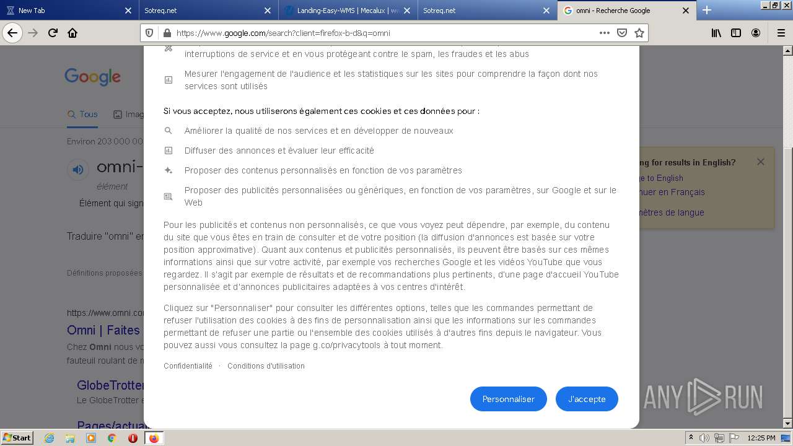
Task: Close the Landing-Easy-WMS tab
Action: tap(406, 11)
